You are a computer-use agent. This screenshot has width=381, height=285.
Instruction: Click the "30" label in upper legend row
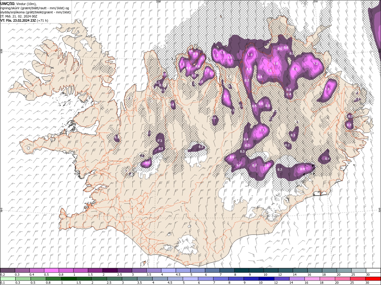pos(368,275)
